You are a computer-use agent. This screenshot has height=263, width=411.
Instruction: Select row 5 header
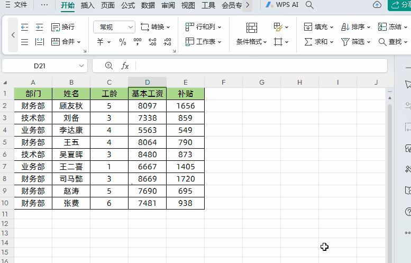coord(5,142)
